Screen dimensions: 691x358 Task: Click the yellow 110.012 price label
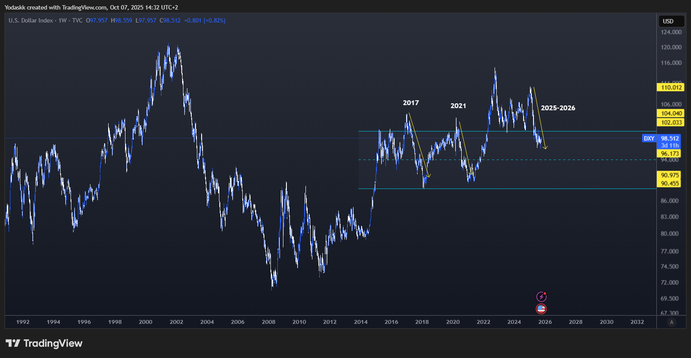[671, 87]
